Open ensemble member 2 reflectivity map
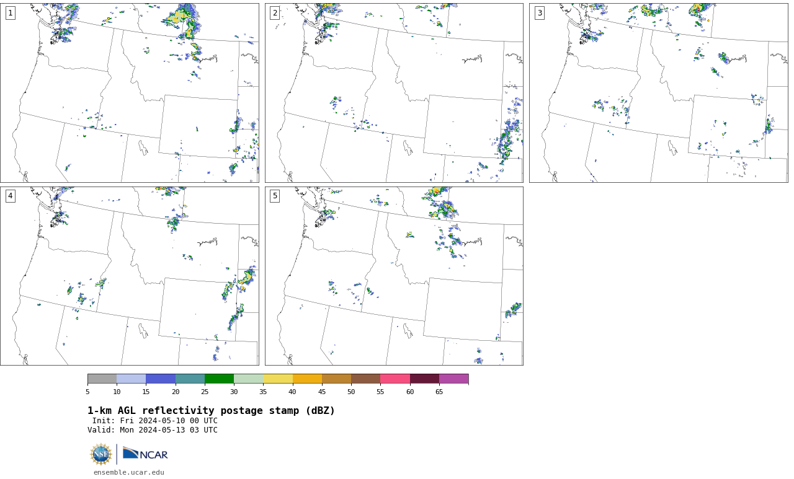This screenshot has width=794, height=479. [394, 93]
